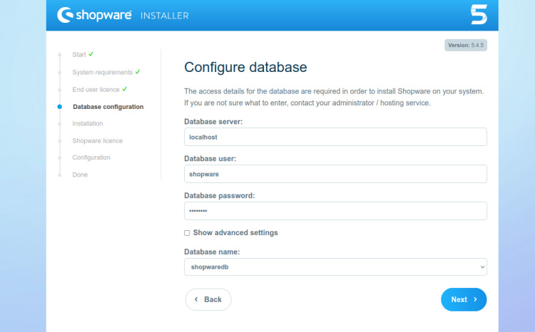The width and height of the screenshot is (535, 332).
Task: Click the blue dot for Database configuration
Action: pos(59,107)
